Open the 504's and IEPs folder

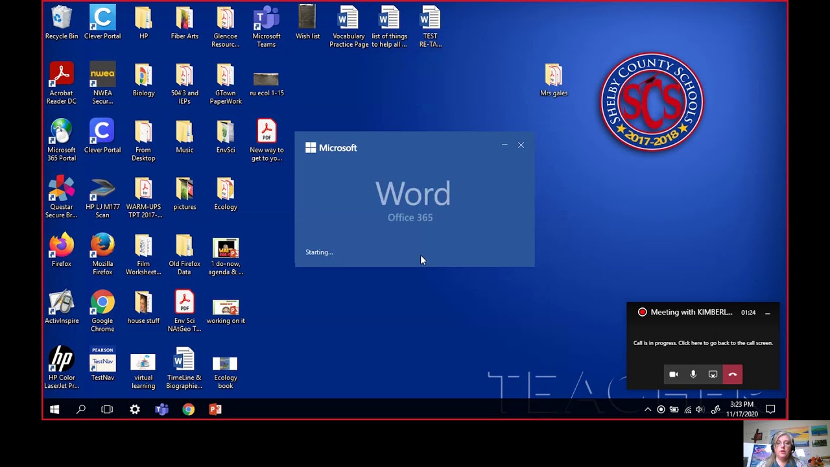(185, 84)
